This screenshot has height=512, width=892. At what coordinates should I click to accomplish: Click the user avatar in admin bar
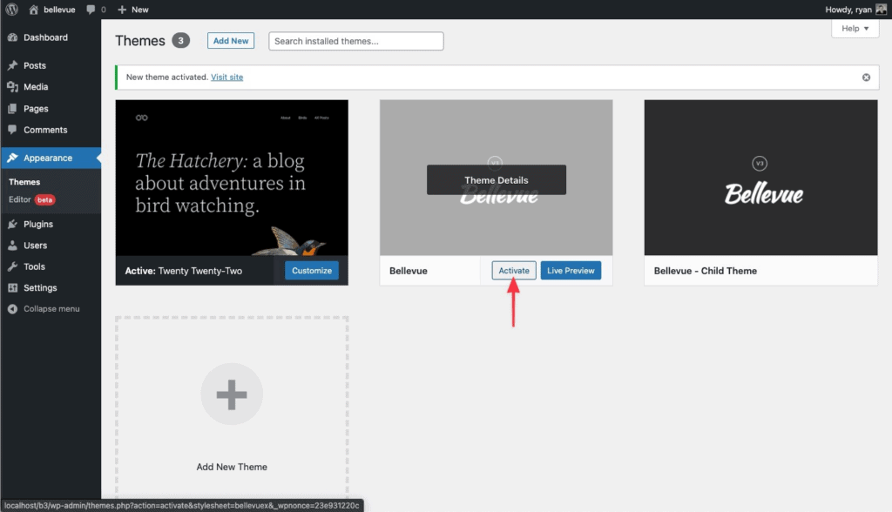pyautogui.click(x=881, y=10)
